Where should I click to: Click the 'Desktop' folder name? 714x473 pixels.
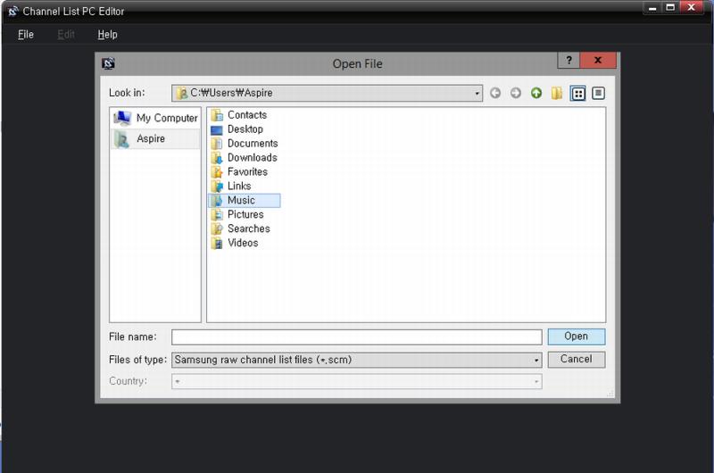pos(245,129)
